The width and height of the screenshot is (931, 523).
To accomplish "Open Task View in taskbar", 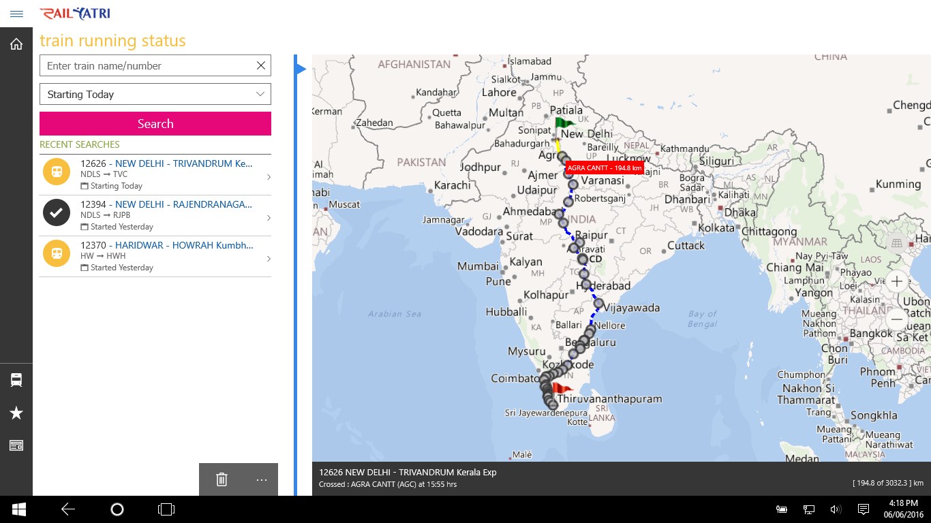I will [x=166, y=509].
